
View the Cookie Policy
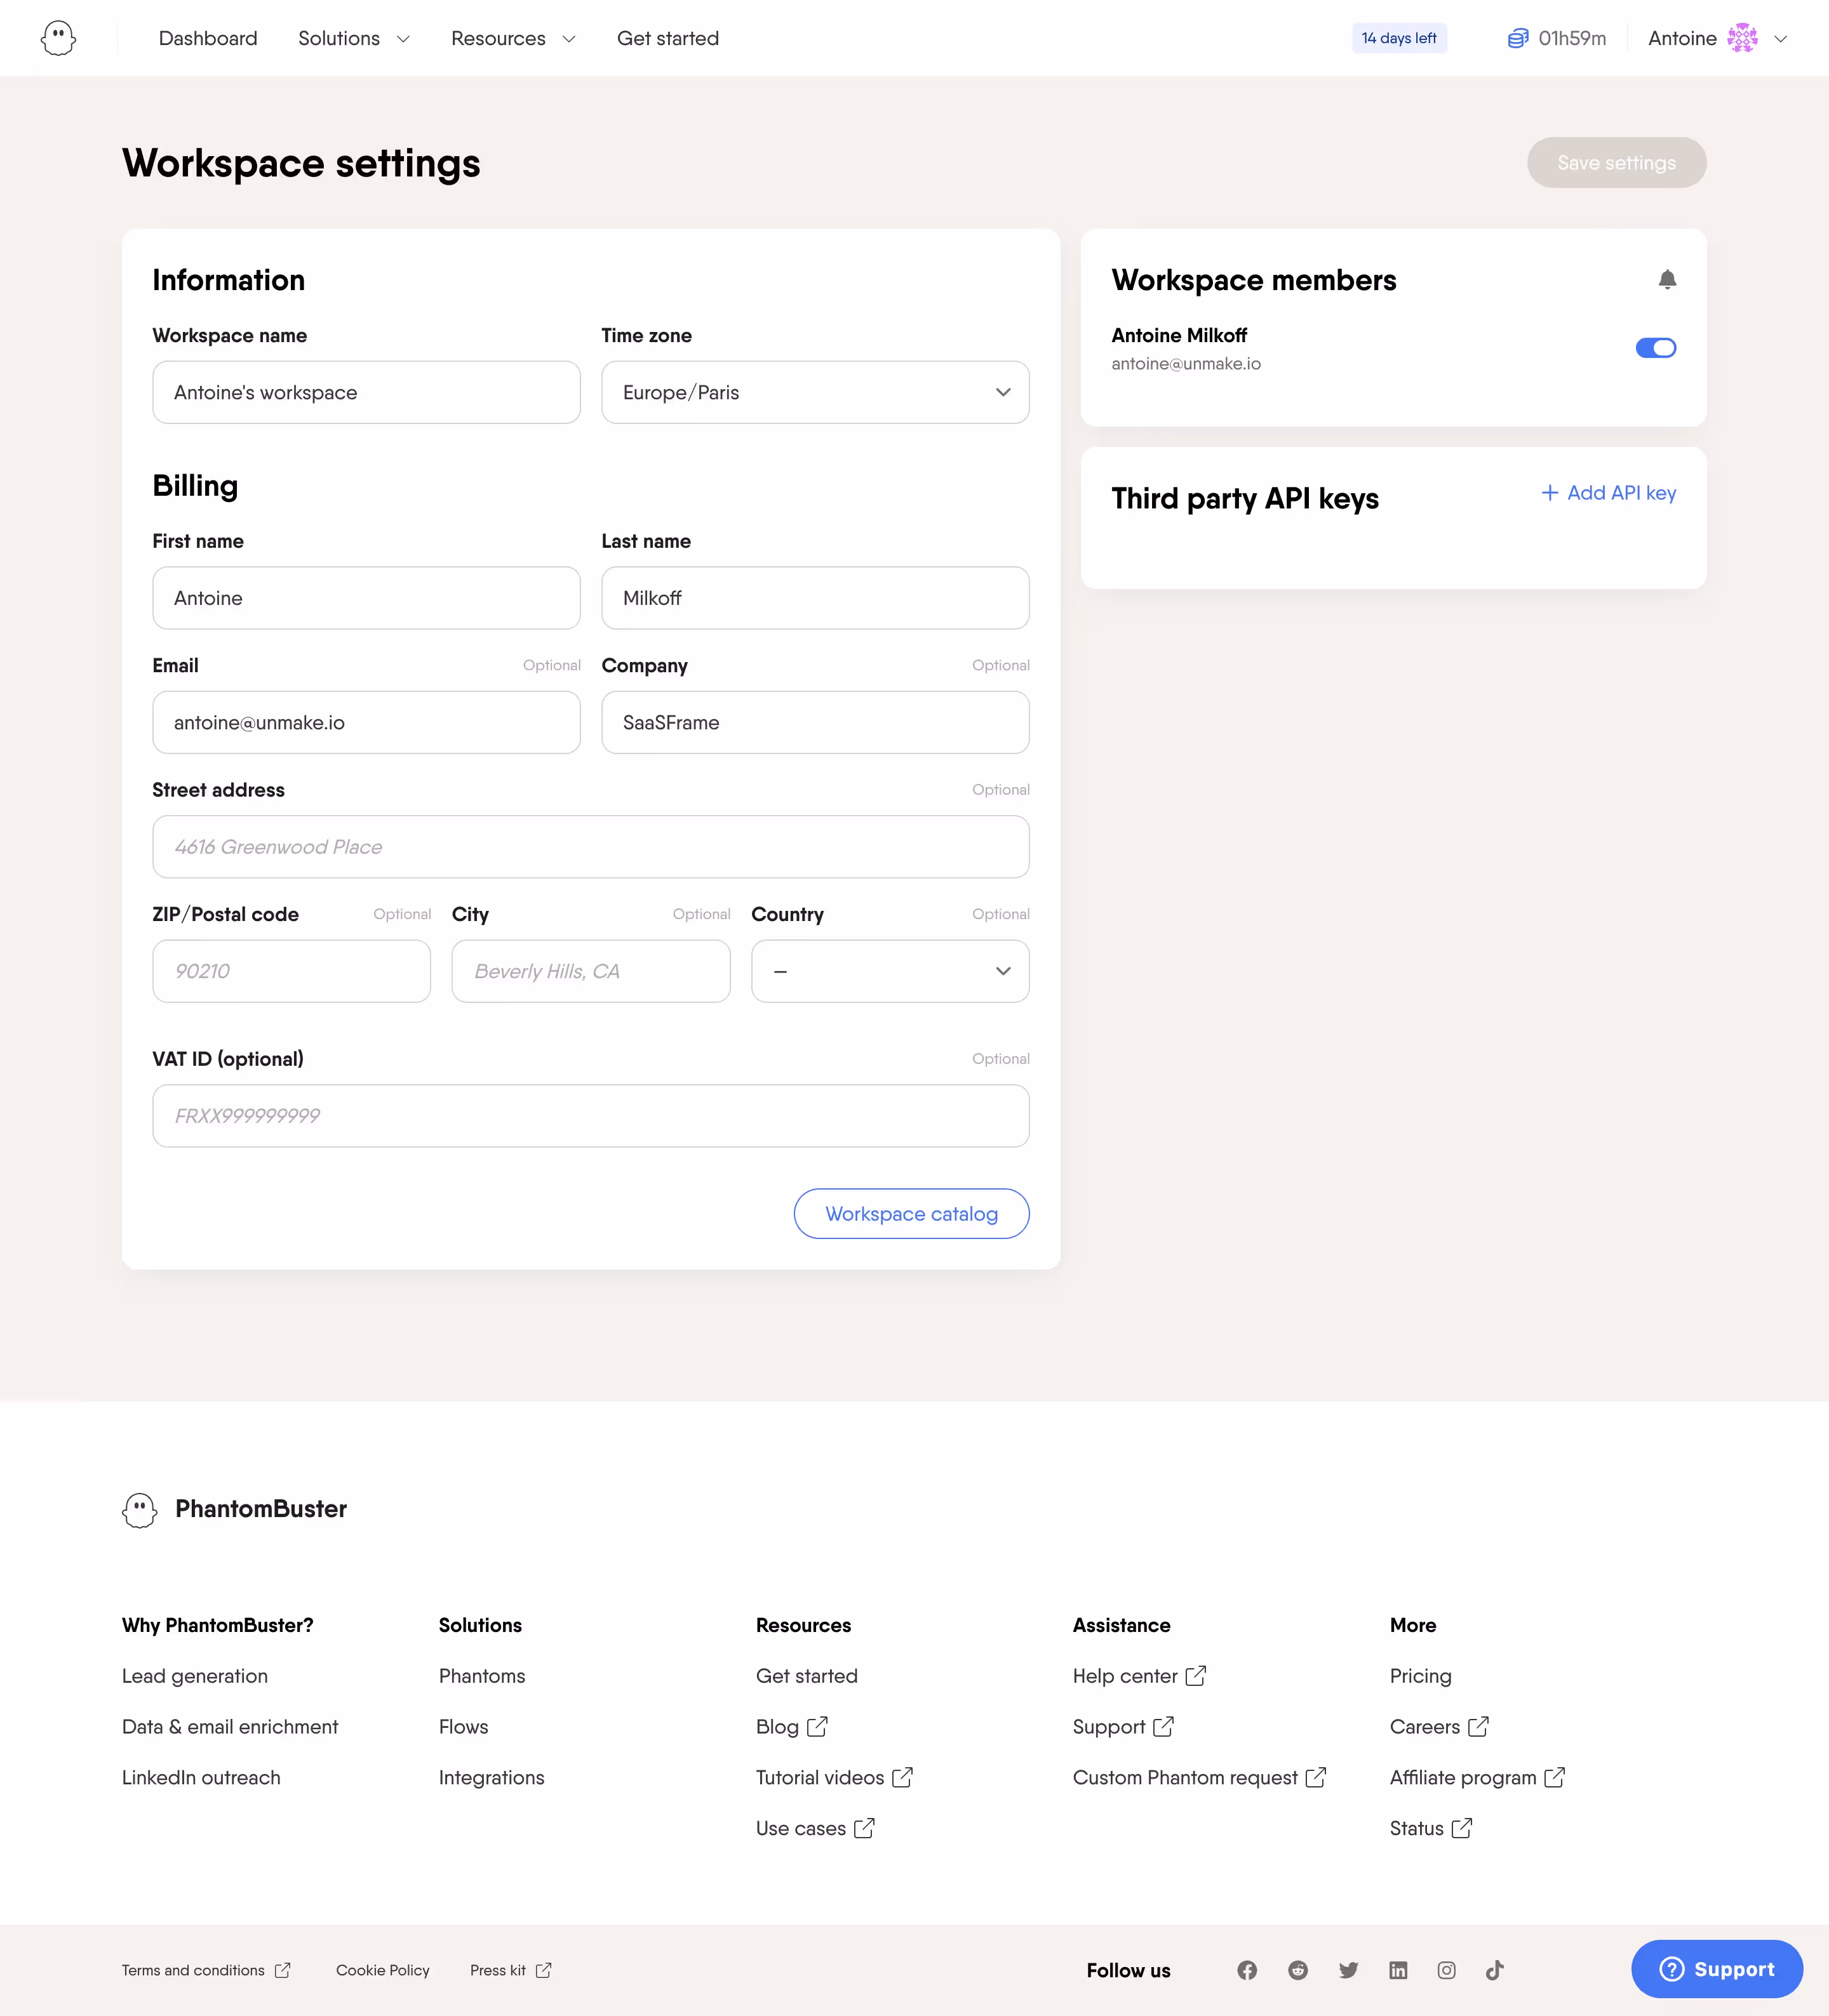[382, 1970]
